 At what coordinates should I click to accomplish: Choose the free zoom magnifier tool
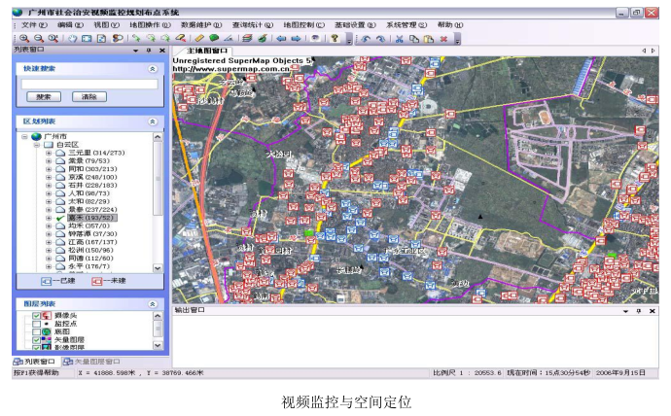click(53, 39)
